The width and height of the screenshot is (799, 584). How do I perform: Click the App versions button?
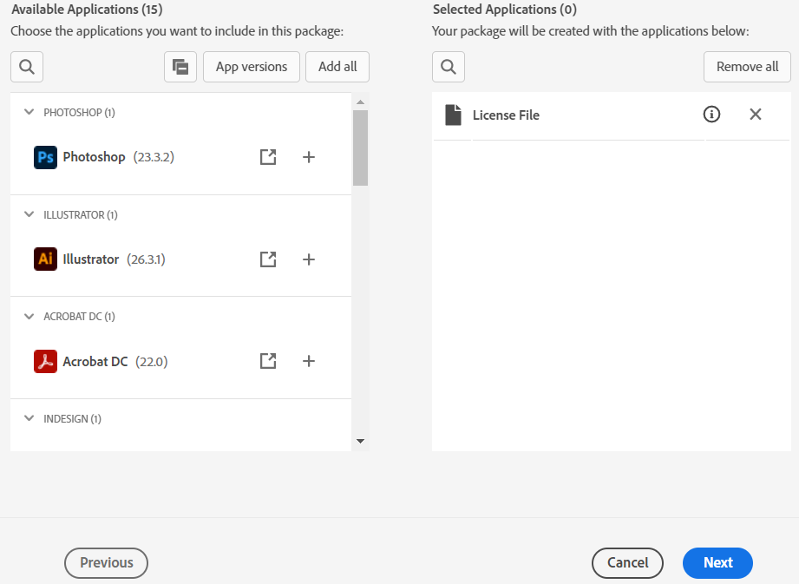(252, 66)
